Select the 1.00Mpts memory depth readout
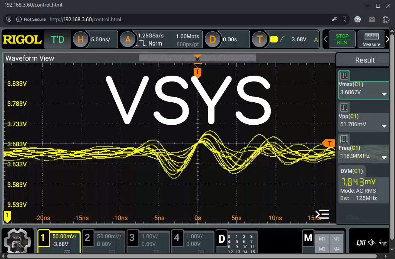This screenshot has height=259, width=395. [x=187, y=36]
